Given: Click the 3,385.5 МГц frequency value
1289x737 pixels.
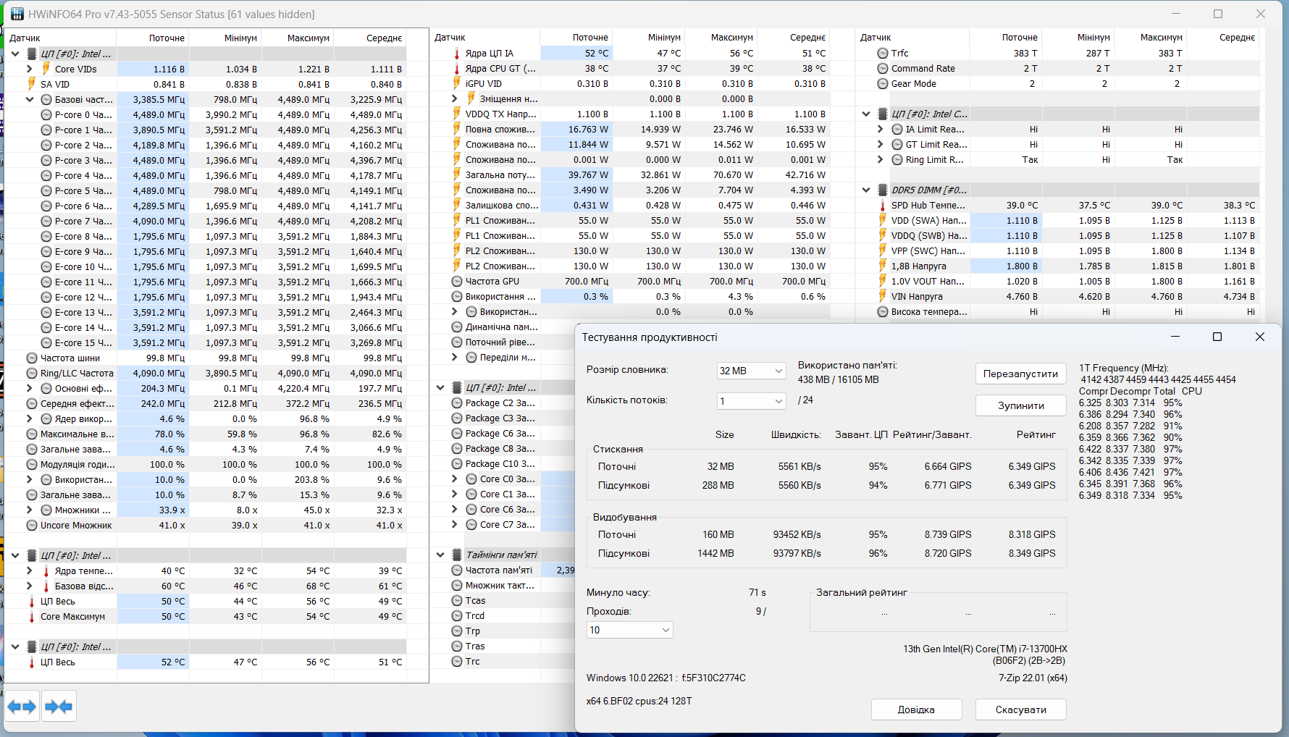Looking at the screenshot, I should pyautogui.click(x=159, y=99).
